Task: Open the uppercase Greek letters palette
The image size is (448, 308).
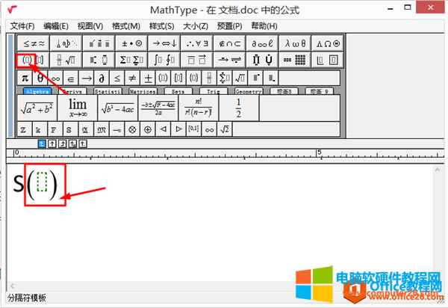Action: 328,43
